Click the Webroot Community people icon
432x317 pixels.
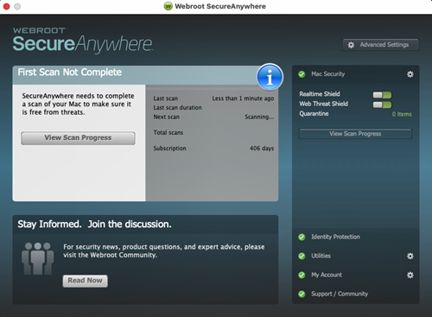tap(37, 258)
